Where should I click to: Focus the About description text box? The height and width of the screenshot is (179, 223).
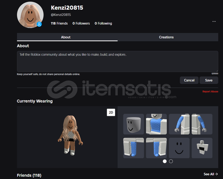117,61
